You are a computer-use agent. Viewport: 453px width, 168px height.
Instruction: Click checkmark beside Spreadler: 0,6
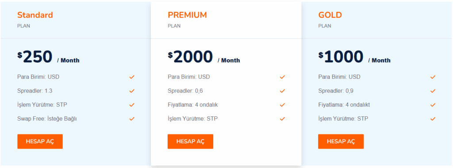tap(282, 91)
